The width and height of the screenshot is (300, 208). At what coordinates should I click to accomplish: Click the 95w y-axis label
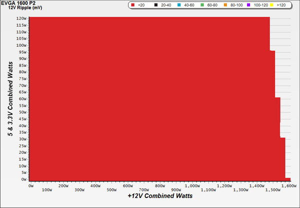[22, 52]
